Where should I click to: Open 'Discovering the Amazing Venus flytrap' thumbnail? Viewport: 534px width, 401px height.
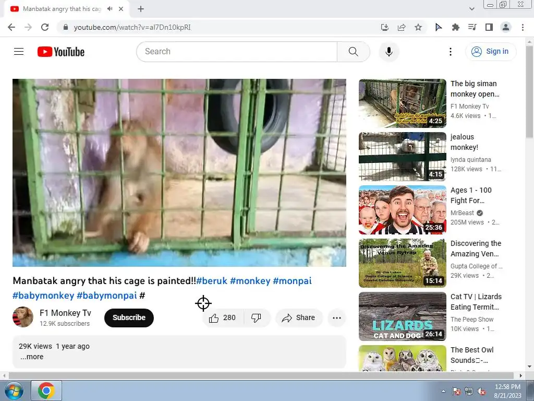(402, 263)
